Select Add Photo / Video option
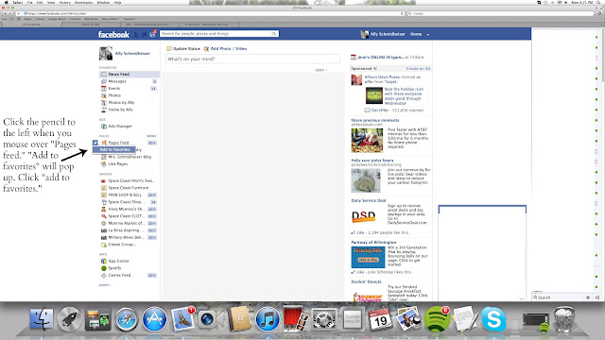The image size is (605, 340). [225, 48]
